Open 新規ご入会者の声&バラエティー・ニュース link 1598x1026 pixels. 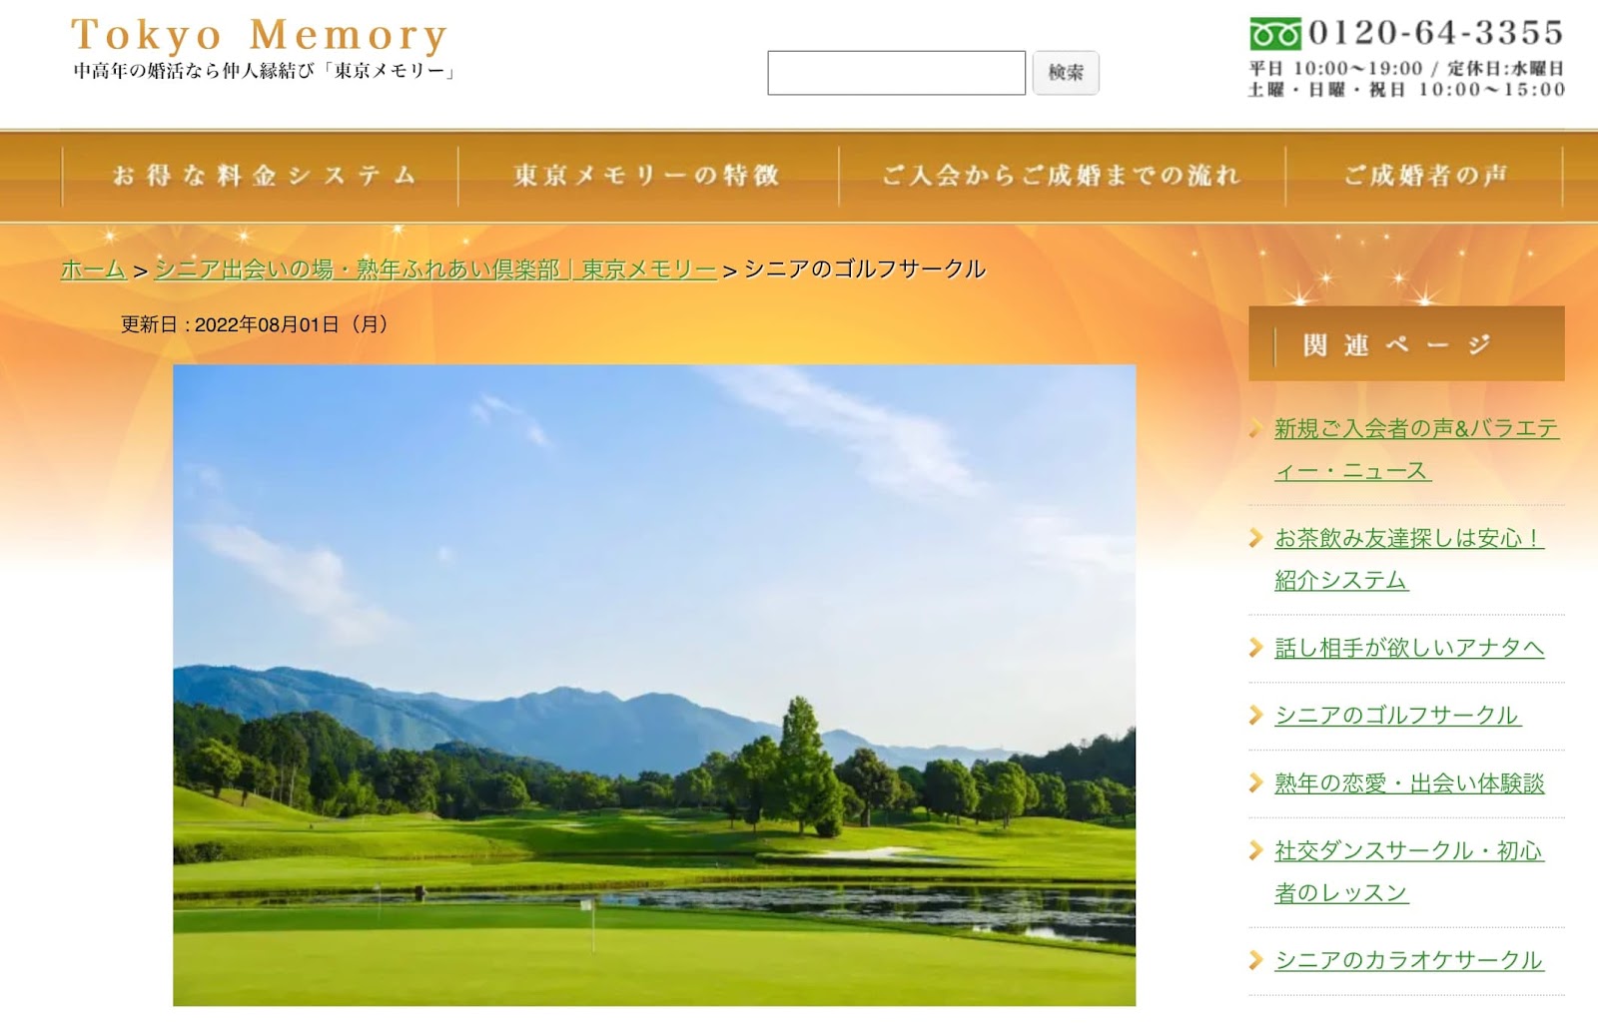(x=1415, y=449)
